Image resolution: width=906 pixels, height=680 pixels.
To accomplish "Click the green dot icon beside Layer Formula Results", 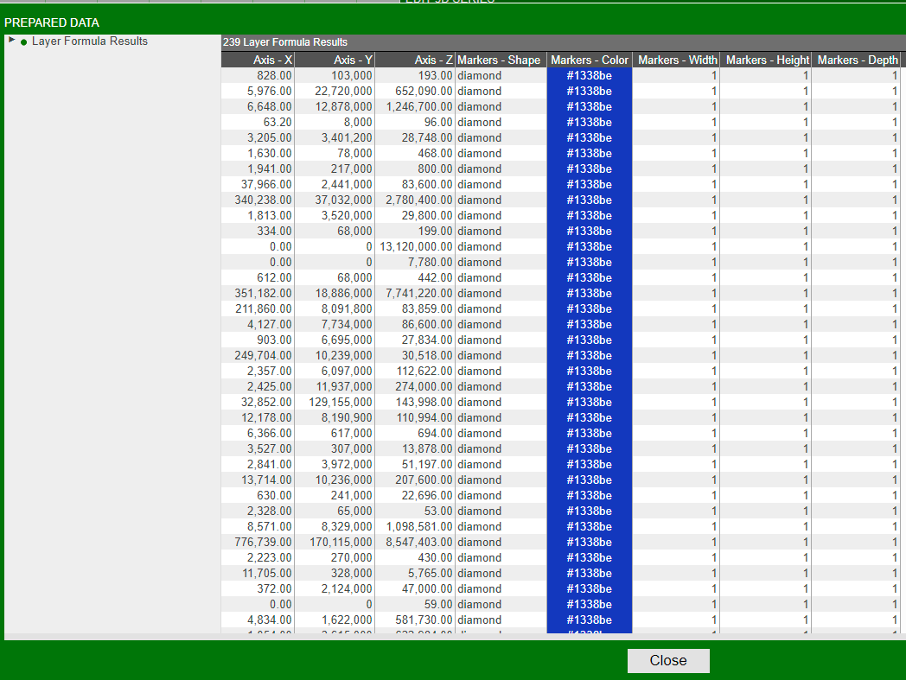I will (x=23, y=41).
